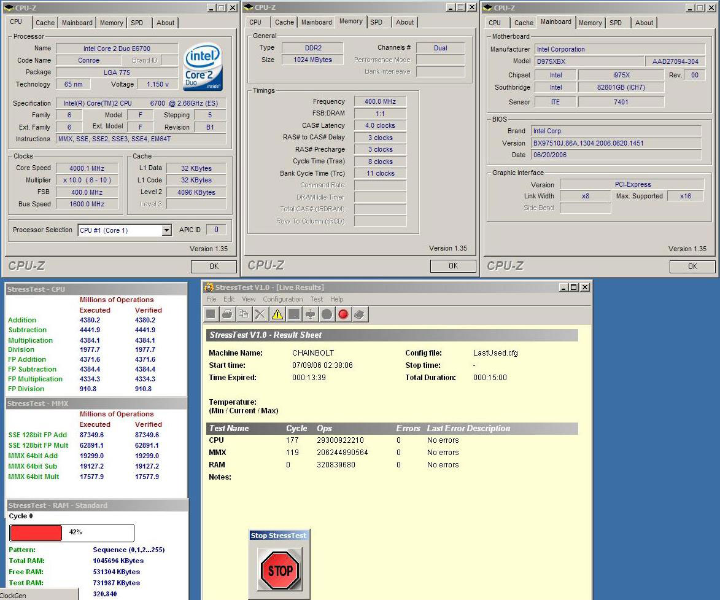720x600 pixels.
Task: Click the Bus Speed 1600.0 MHz field
Action: tap(87, 204)
